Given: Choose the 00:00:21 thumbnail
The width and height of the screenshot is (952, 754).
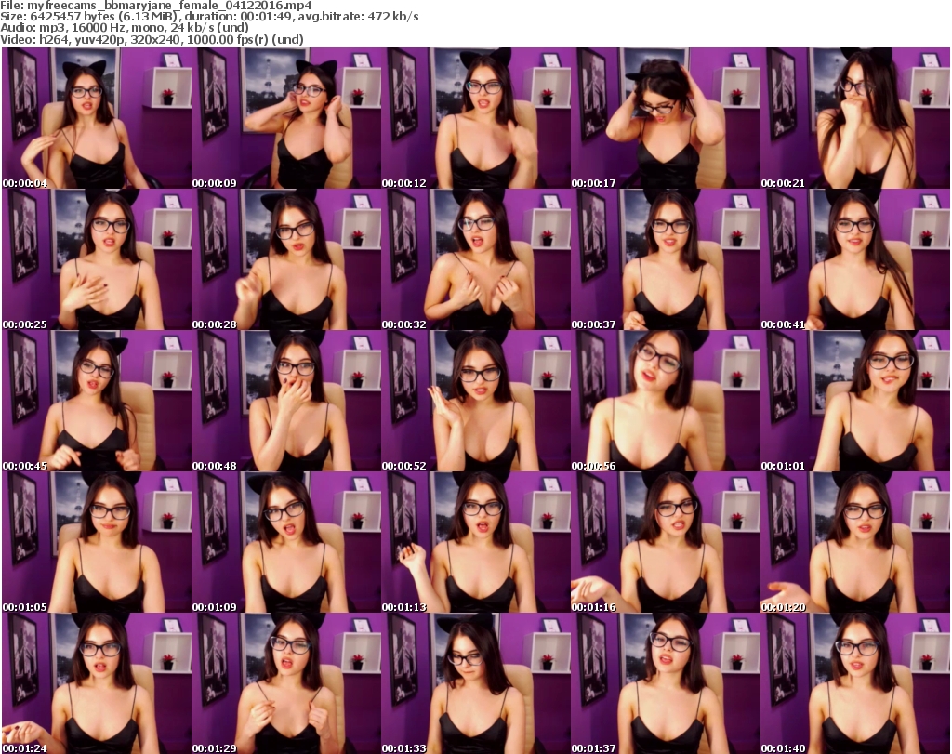Looking at the screenshot, I should click(855, 119).
